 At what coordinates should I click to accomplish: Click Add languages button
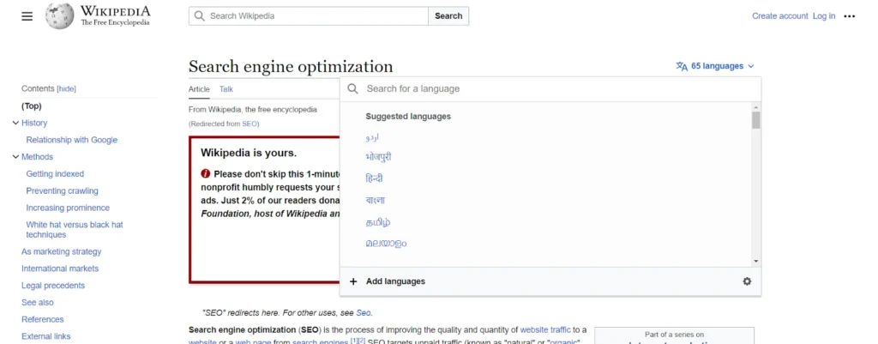tap(395, 281)
